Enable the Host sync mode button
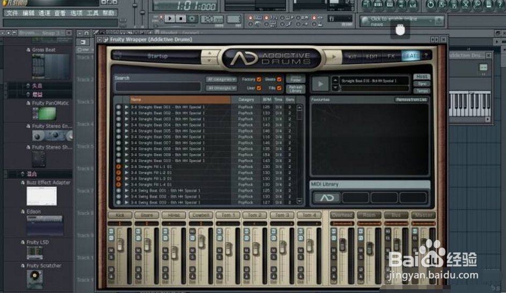 [421, 77]
